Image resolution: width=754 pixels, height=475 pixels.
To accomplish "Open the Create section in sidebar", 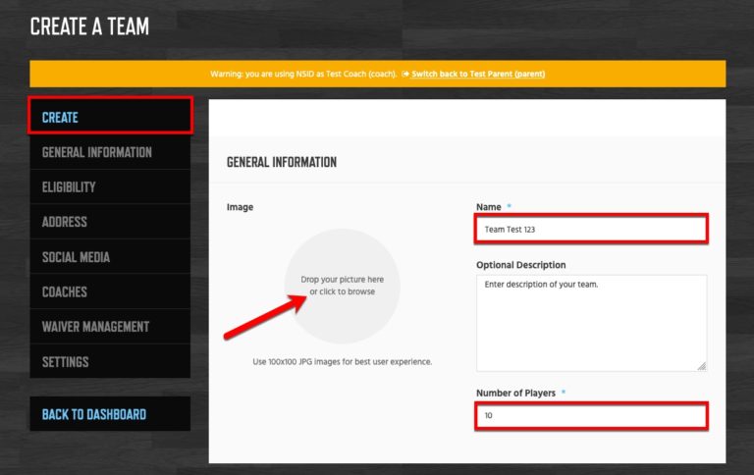I will [x=110, y=117].
